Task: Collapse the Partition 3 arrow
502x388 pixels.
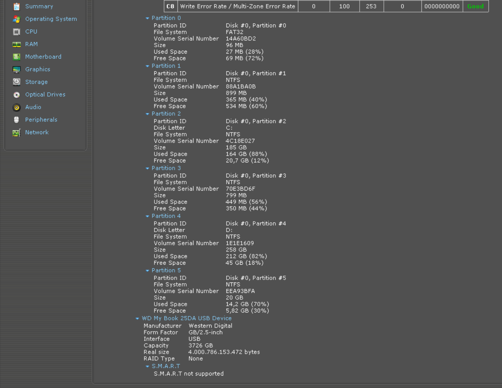Action: tap(147, 168)
